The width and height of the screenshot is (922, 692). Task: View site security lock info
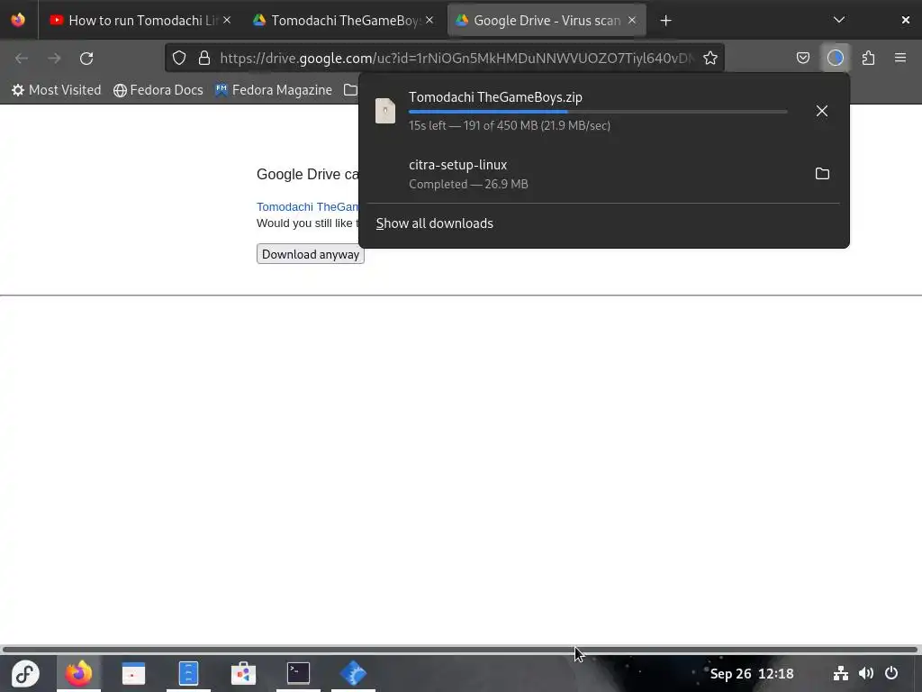click(204, 58)
